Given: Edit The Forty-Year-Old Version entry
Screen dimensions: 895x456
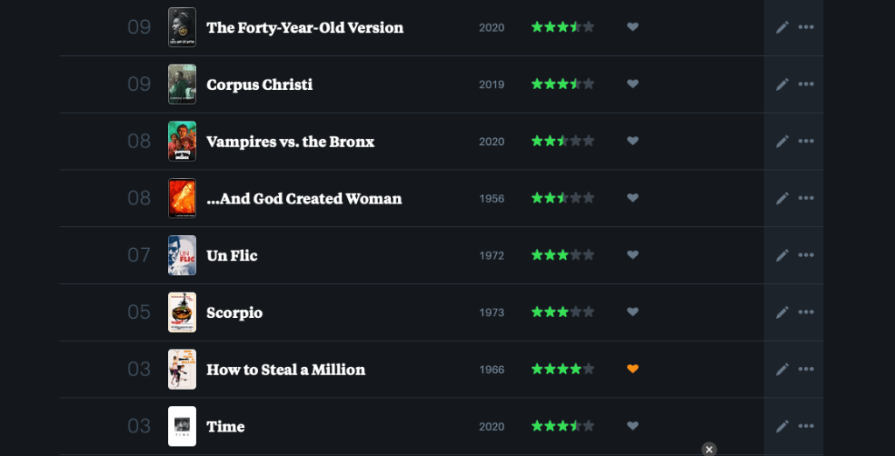Looking at the screenshot, I should pos(782,27).
